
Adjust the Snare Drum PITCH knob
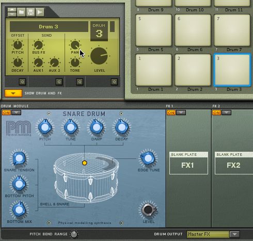[x=45, y=127]
